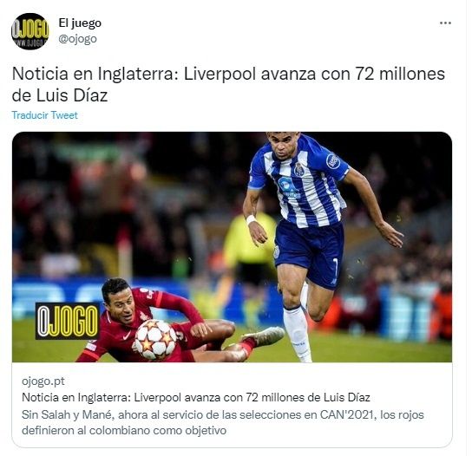Viewport: 472px width, 456px height.
Task: Open the Luis Díaz match photo preview
Action: point(232,247)
